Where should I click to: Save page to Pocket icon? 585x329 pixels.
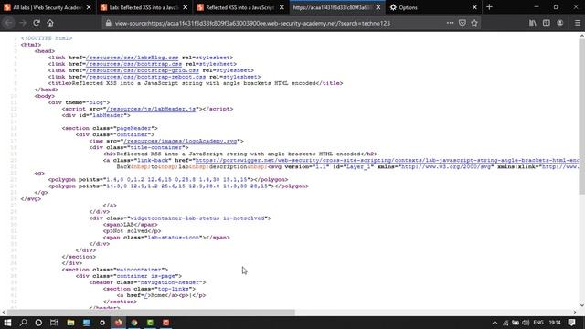(463, 23)
